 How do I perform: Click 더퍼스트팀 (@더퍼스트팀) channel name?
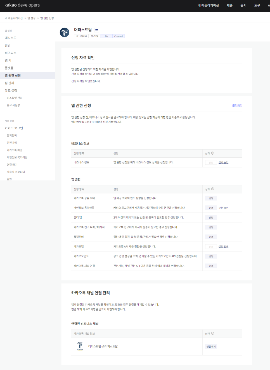coord(103,347)
